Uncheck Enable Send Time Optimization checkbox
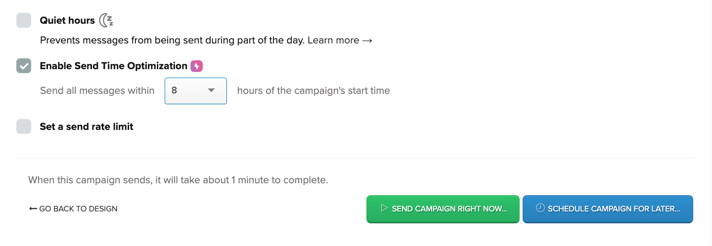Image resolution: width=712 pixels, height=246 pixels. (x=24, y=66)
